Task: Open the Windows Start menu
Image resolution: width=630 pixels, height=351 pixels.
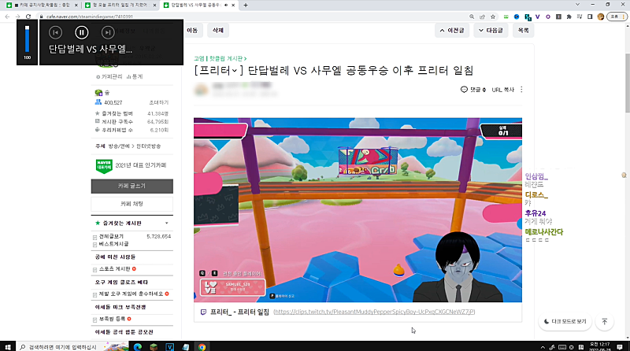Action: point(7,347)
